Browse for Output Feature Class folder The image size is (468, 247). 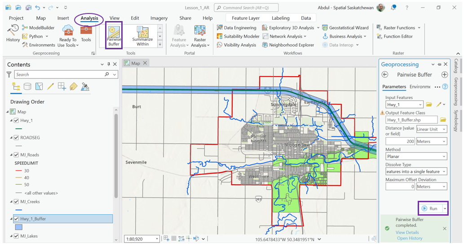click(443, 120)
